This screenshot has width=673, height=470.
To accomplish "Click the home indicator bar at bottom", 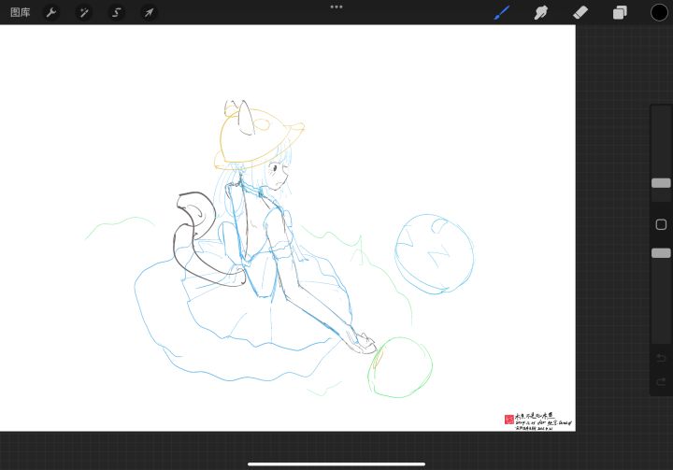I will pos(336,464).
